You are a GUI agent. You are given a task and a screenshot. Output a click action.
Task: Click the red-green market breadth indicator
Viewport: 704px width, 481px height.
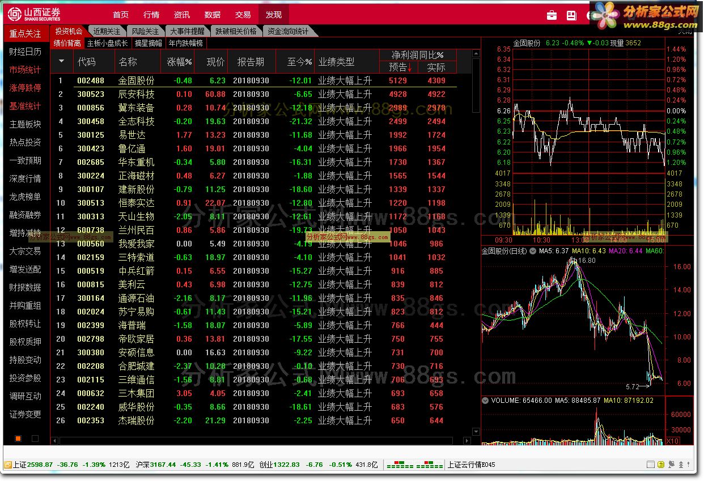point(414,465)
